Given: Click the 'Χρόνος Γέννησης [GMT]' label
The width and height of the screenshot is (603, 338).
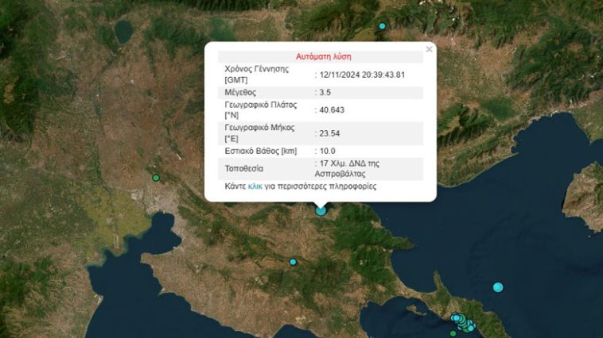Looking at the screenshot, I should point(256,75).
